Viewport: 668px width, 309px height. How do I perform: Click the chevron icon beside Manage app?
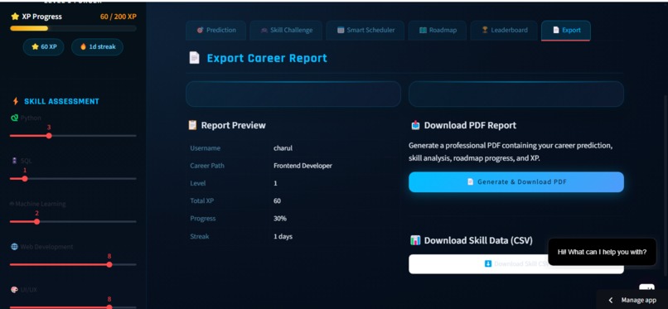(611, 300)
